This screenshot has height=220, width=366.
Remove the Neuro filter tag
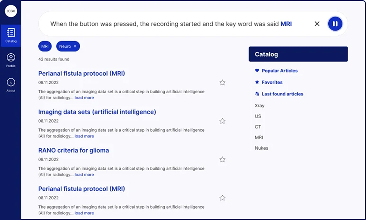[x=75, y=46]
